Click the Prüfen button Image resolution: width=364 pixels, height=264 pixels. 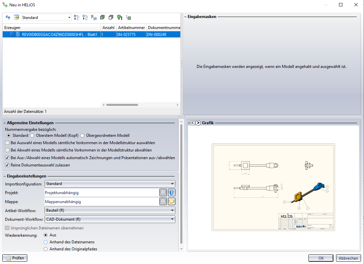(x=15, y=258)
